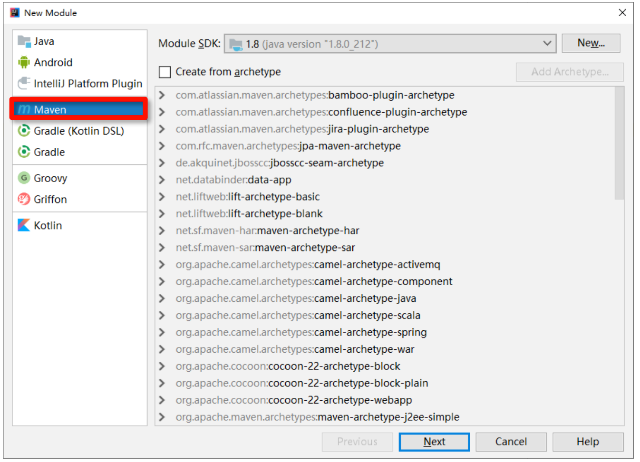This screenshot has height=462, width=640.
Task: Click the SDK folder icon
Action: pyautogui.click(x=236, y=44)
